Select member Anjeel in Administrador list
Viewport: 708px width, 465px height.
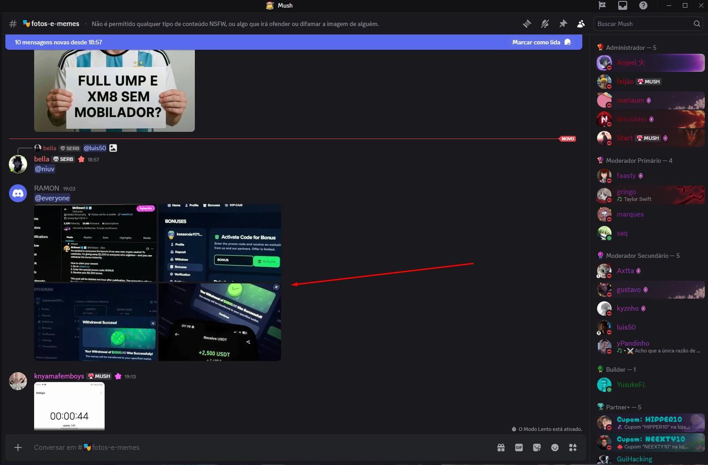[651, 63]
